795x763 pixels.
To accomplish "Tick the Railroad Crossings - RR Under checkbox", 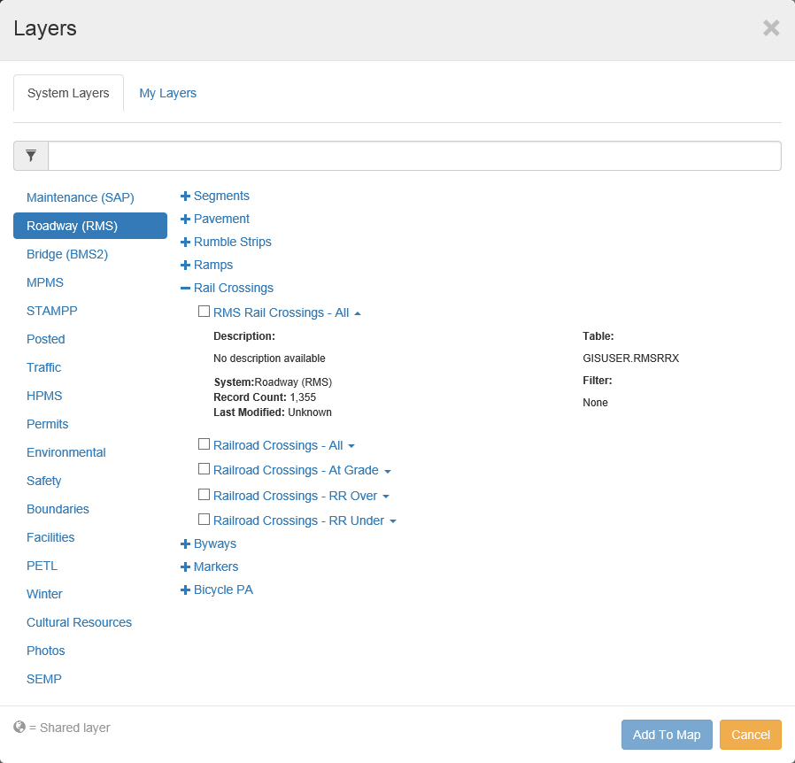I will tap(204, 520).
